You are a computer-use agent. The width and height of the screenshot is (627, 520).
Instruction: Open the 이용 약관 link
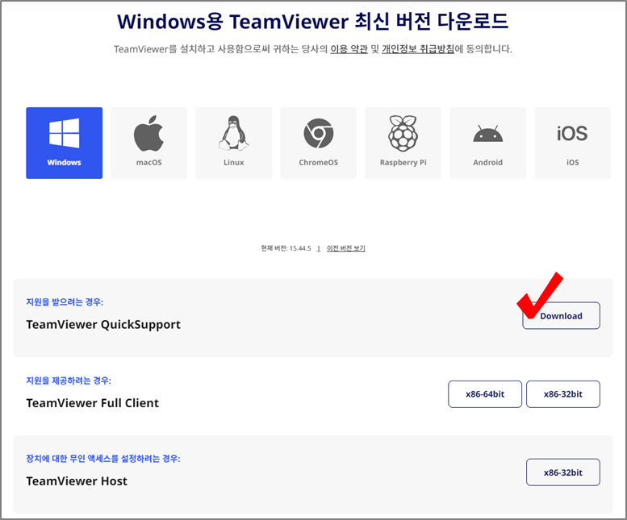(x=349, y=49)
